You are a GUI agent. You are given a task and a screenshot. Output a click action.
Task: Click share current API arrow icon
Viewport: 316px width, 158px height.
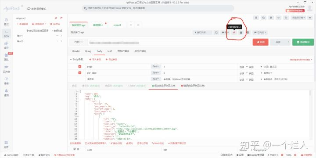[234, 32]
